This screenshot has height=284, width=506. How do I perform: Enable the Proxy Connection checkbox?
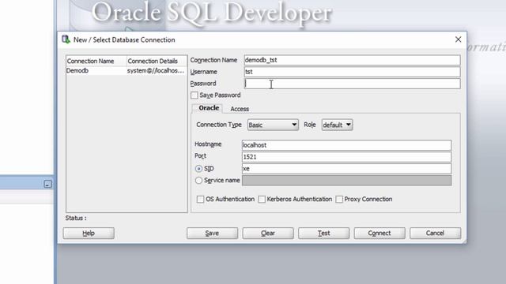[339, 200]
